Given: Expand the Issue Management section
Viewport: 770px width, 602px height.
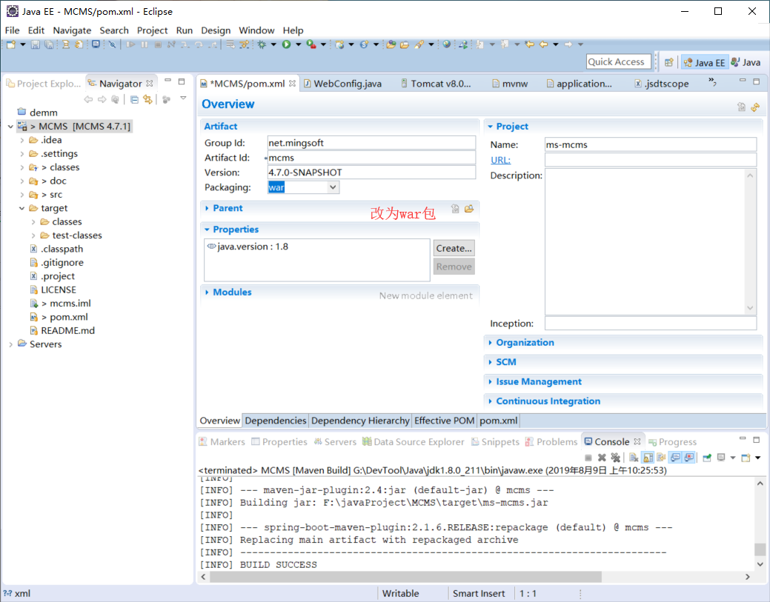Looking at the screenshot, I should tap(490, 381).
